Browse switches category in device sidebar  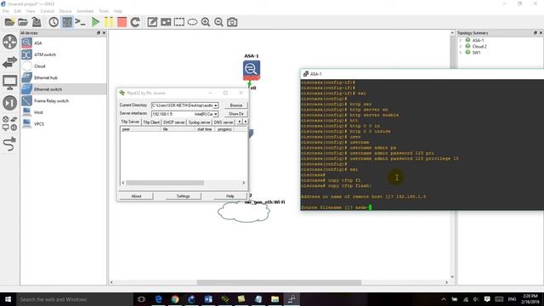[9, 62]
